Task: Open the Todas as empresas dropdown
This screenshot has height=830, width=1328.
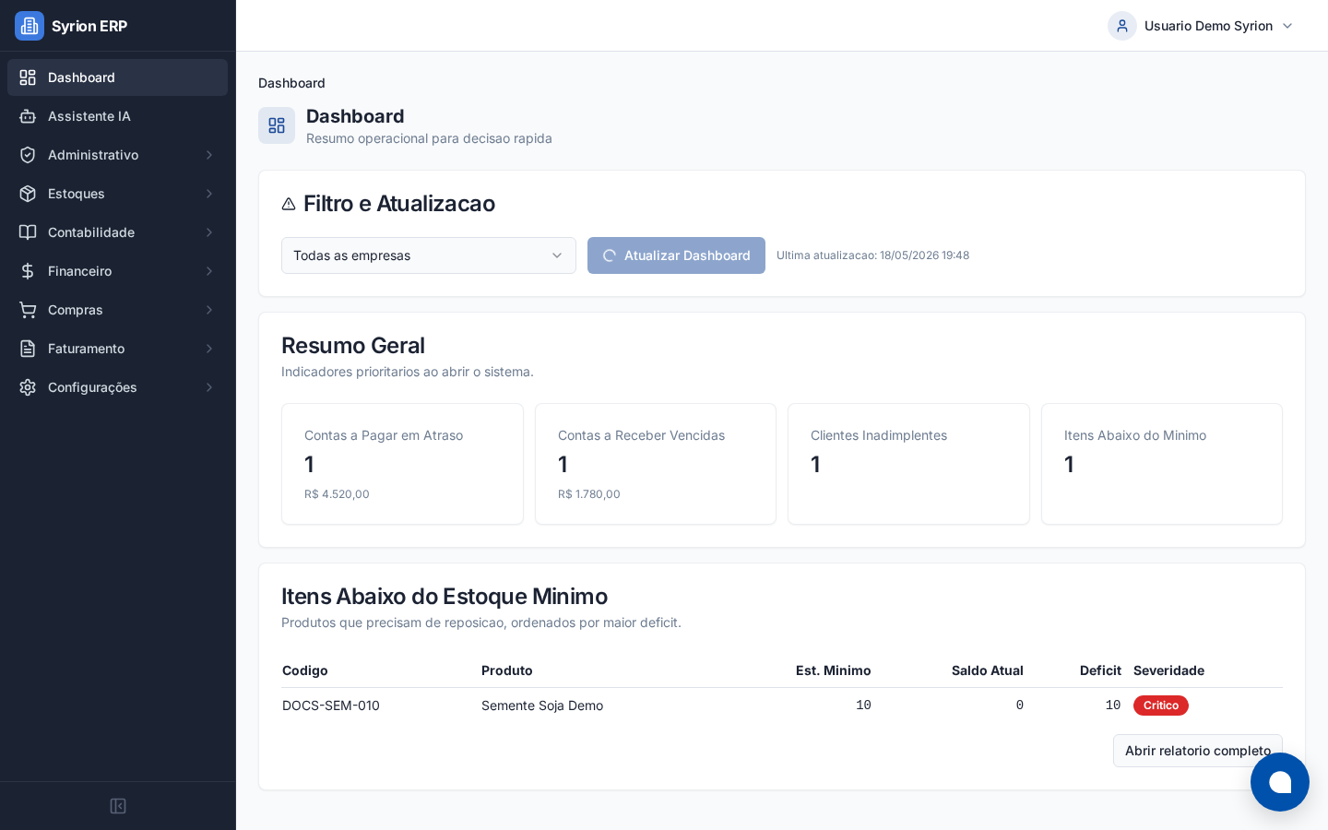Action: tap(429, 255)
